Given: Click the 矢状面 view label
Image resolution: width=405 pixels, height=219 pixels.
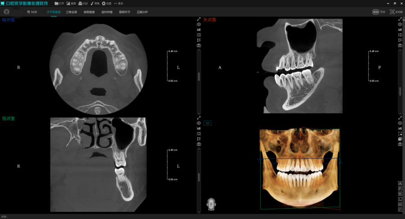Looking at the screenshot, I should click(210, 19).
